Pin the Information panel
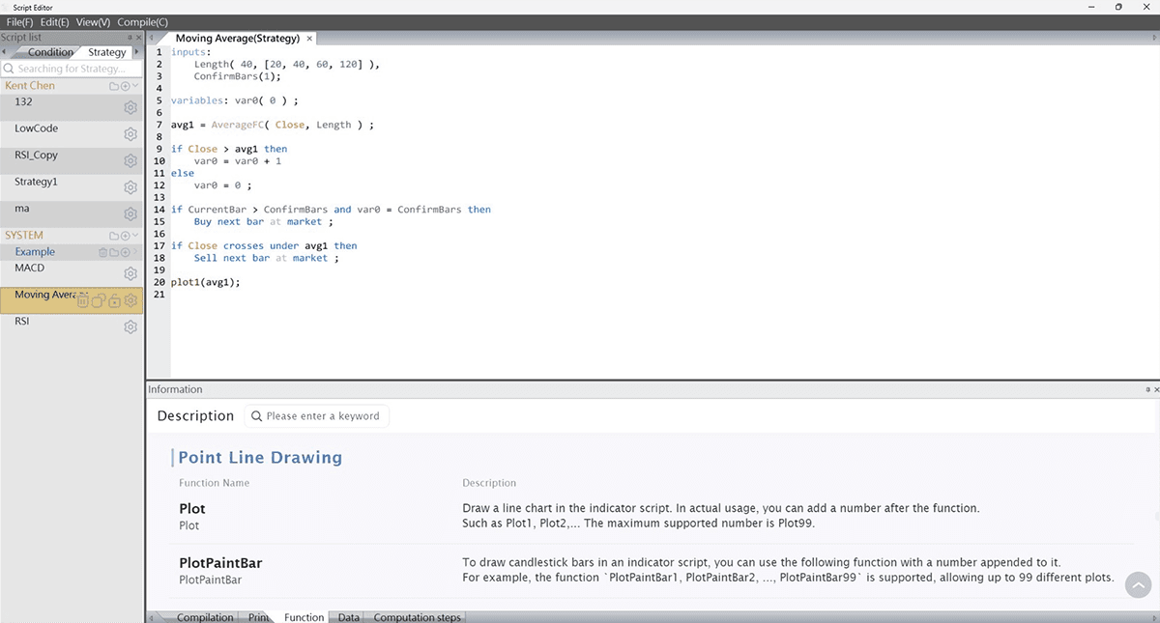Screen dimensions: 1160x623 point(1146,389)
